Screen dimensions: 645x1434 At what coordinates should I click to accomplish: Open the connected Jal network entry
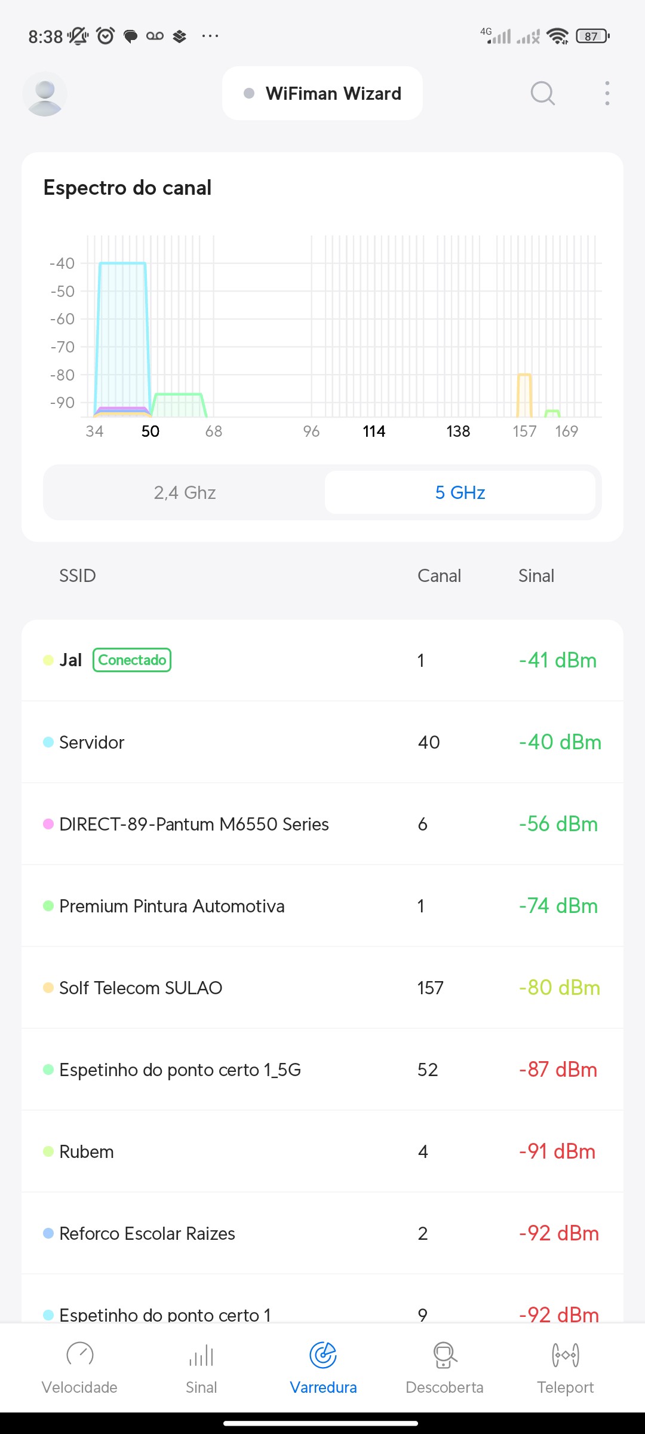[x=322, y=660]
